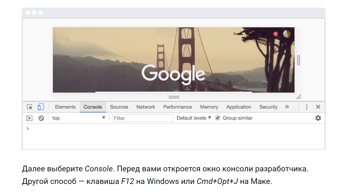Open the DevTools three-dot menu

click(307, 107)
